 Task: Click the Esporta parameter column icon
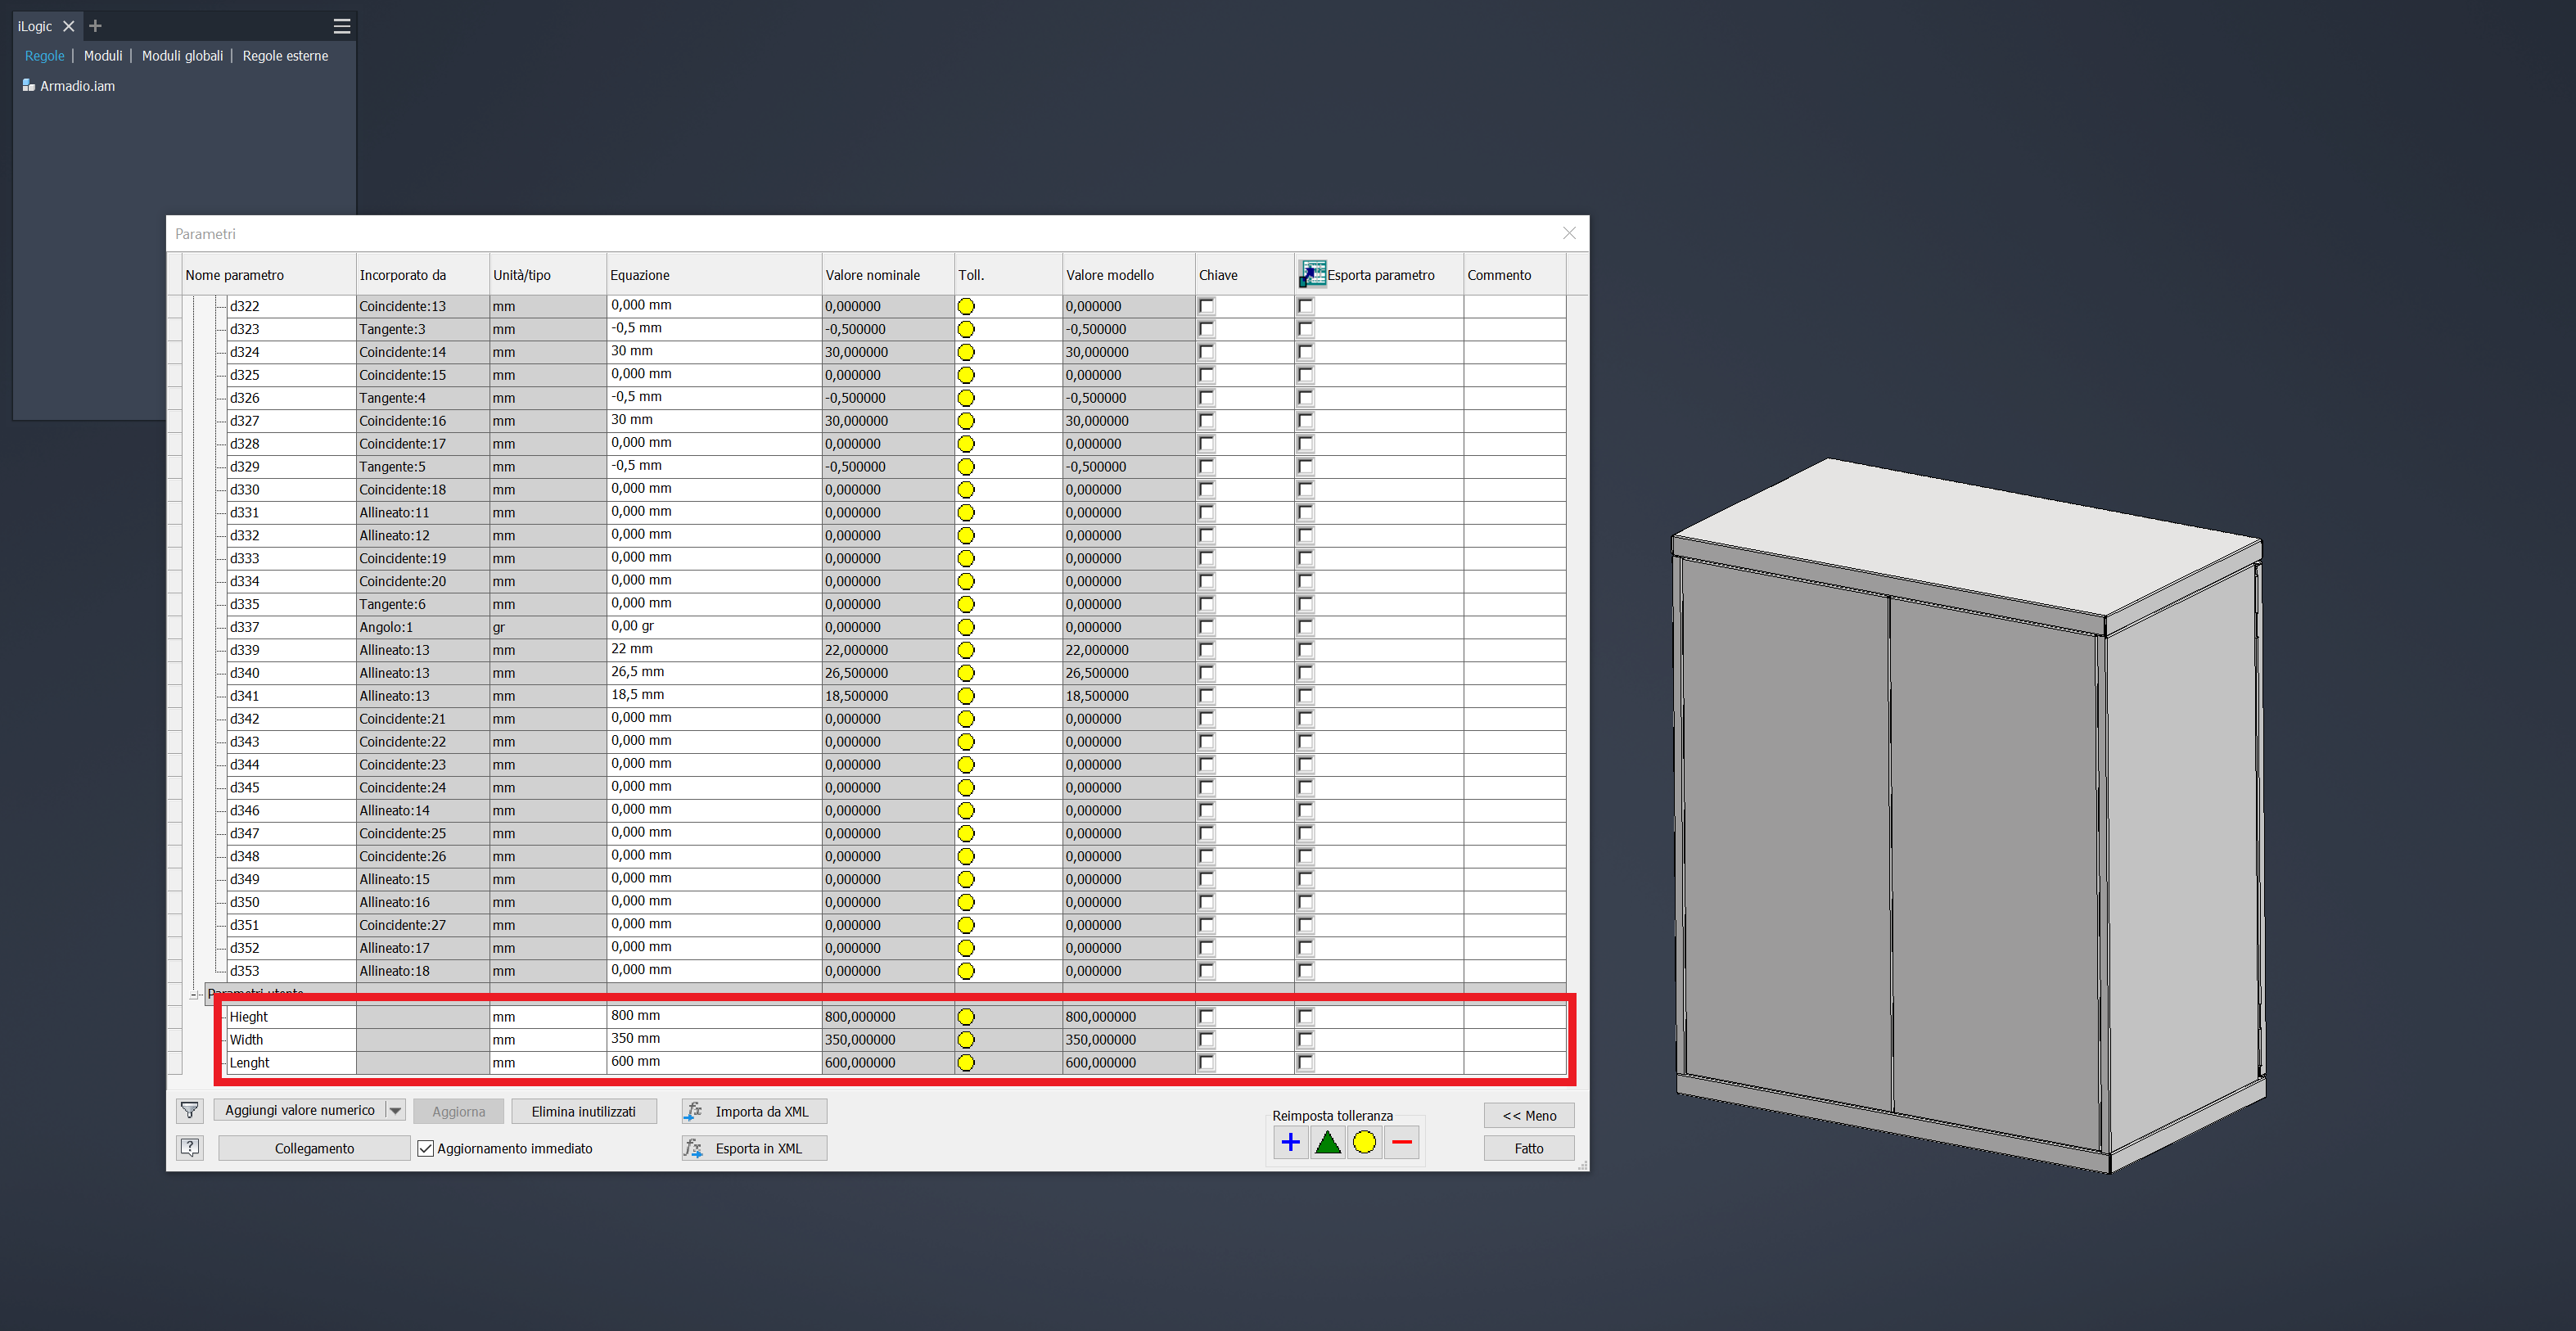pyautogui.click(x=1312, y=274)
